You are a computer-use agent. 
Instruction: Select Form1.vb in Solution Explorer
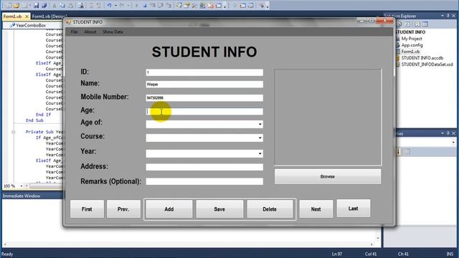410,52
